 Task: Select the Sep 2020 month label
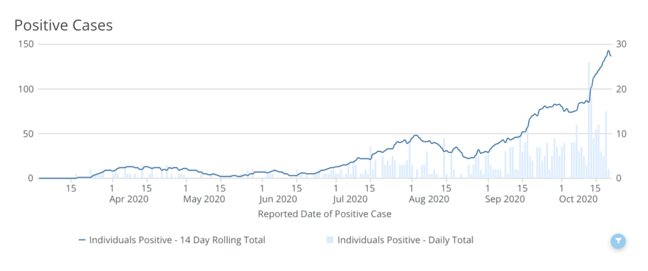point(505,199)
